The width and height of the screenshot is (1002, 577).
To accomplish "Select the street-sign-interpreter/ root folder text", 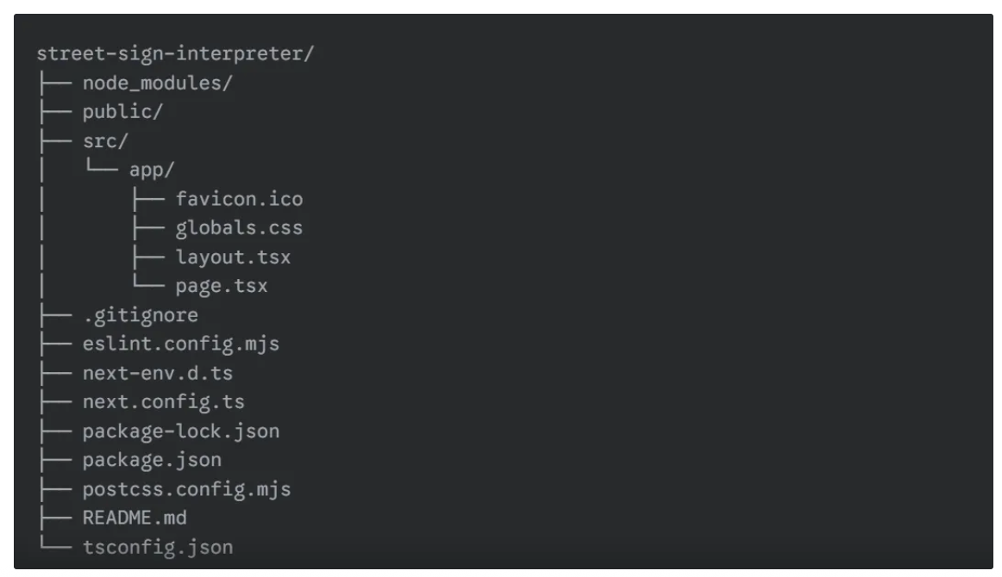I will point(175,53).
